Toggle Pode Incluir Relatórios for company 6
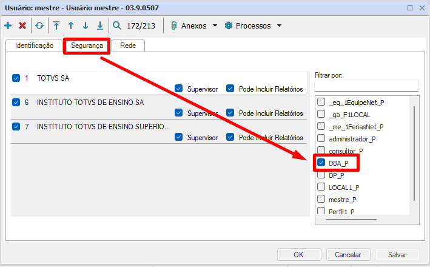The height and width of the screenshot is (267, 430). 230,112
